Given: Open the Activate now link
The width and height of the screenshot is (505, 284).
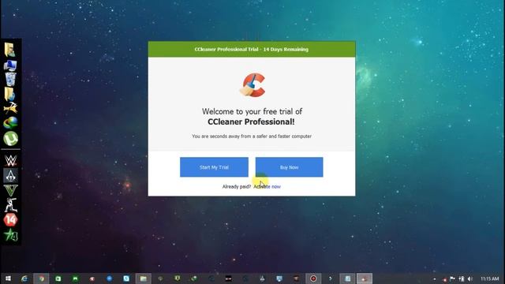Looking at the screenshot, I should tap(267, 186).
